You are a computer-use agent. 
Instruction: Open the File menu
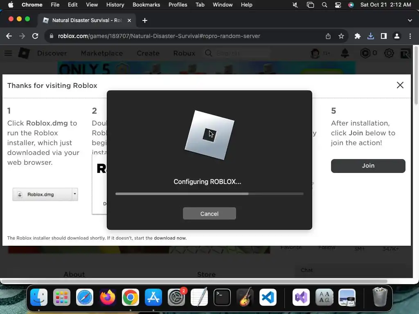[55, 5]
